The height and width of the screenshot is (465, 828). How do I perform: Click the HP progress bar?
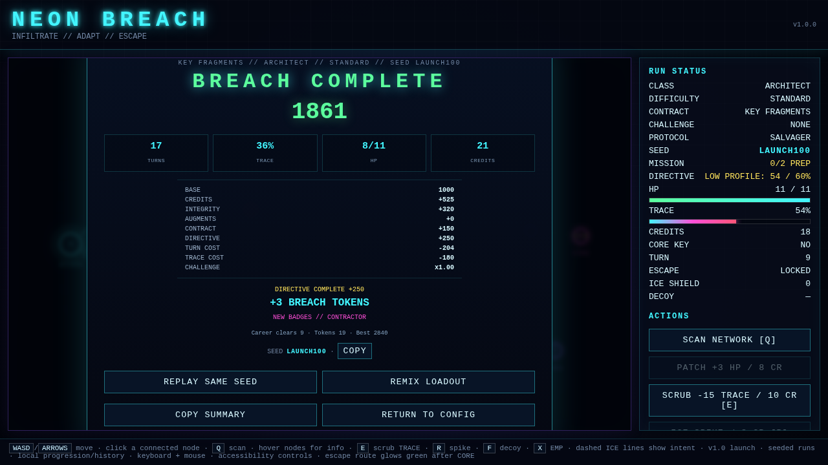point(730,200)
